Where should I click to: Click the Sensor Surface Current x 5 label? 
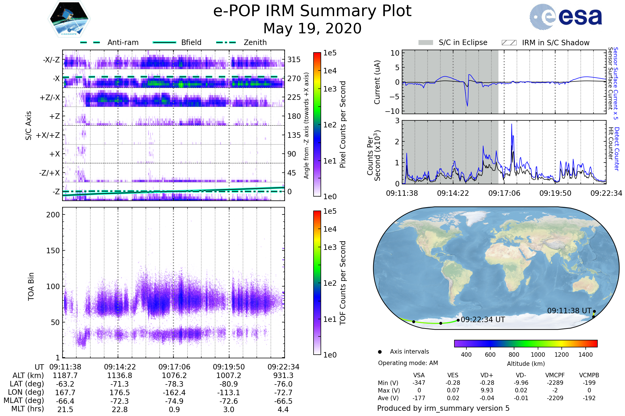pos(615,83)
